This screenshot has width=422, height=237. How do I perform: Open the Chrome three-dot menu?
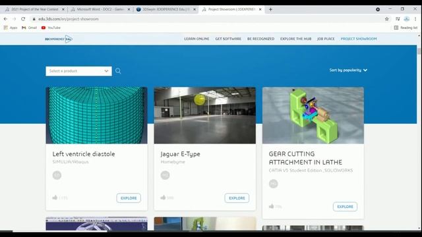pos(415,19)
